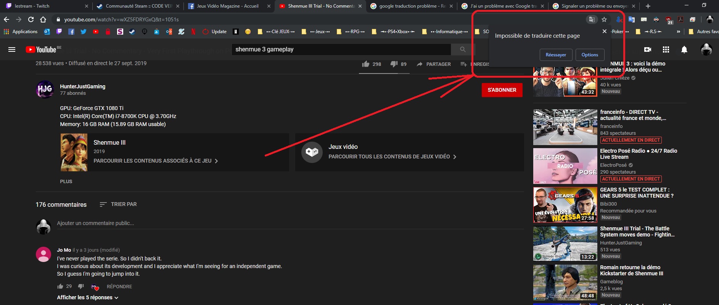Open the Twitter bookmark icon
This screenshot has height=305, width=719.
pyautogui.click(x=84, y=32)
